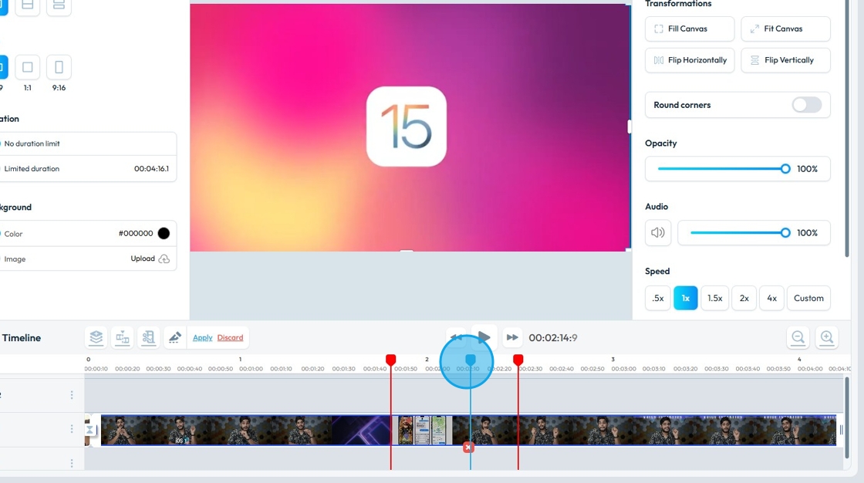
Task: Select No duration limit option
Action: [x=88, y=144]
